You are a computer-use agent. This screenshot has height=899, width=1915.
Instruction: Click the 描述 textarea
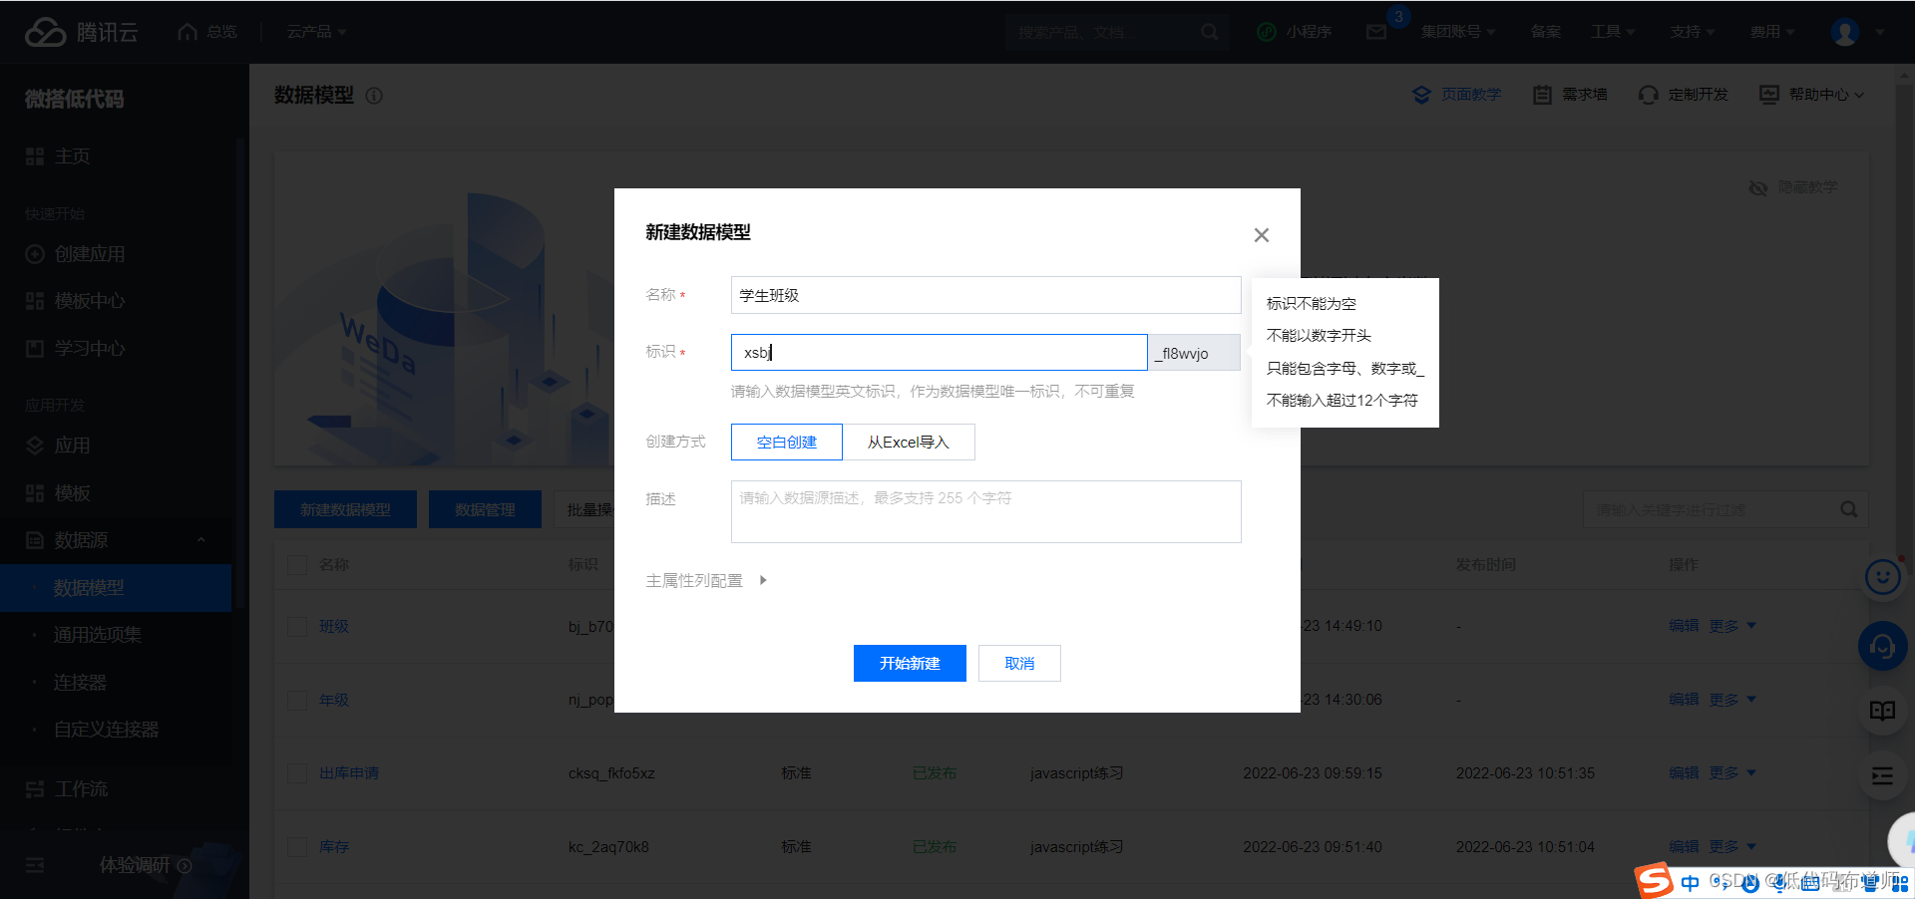pos(986,512)
